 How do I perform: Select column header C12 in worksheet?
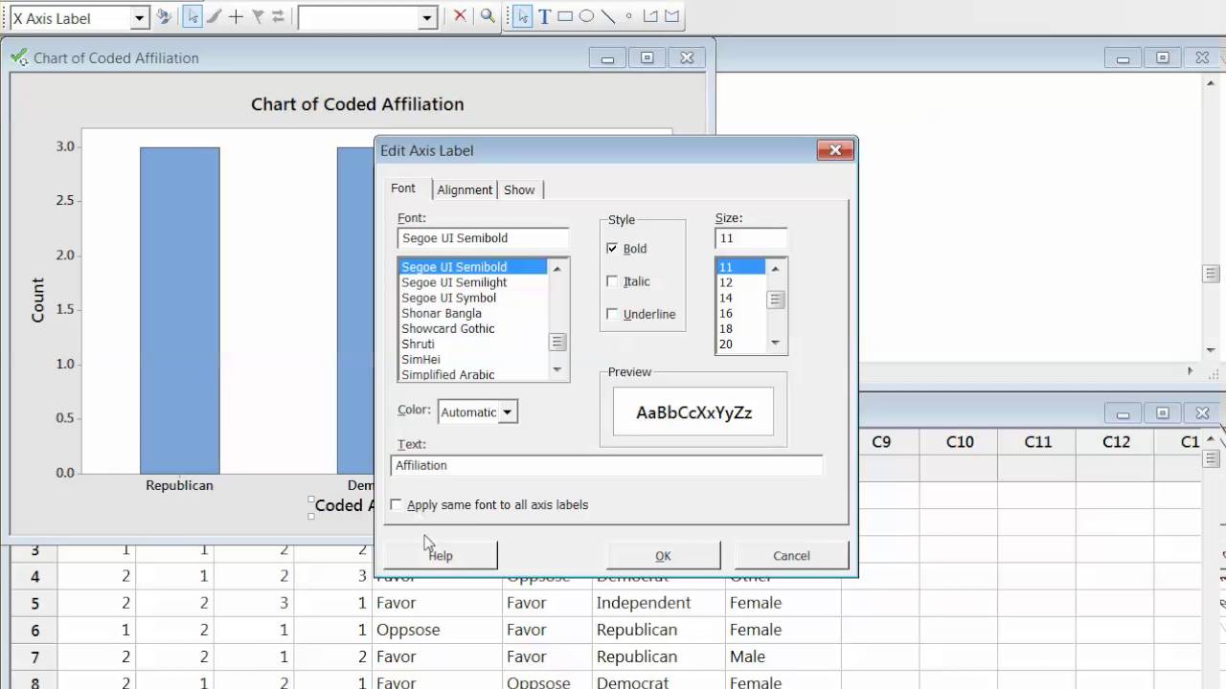point(1117,442)
